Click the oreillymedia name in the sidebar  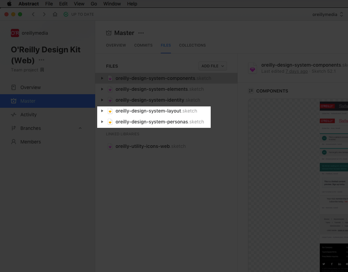coord(35,33)
